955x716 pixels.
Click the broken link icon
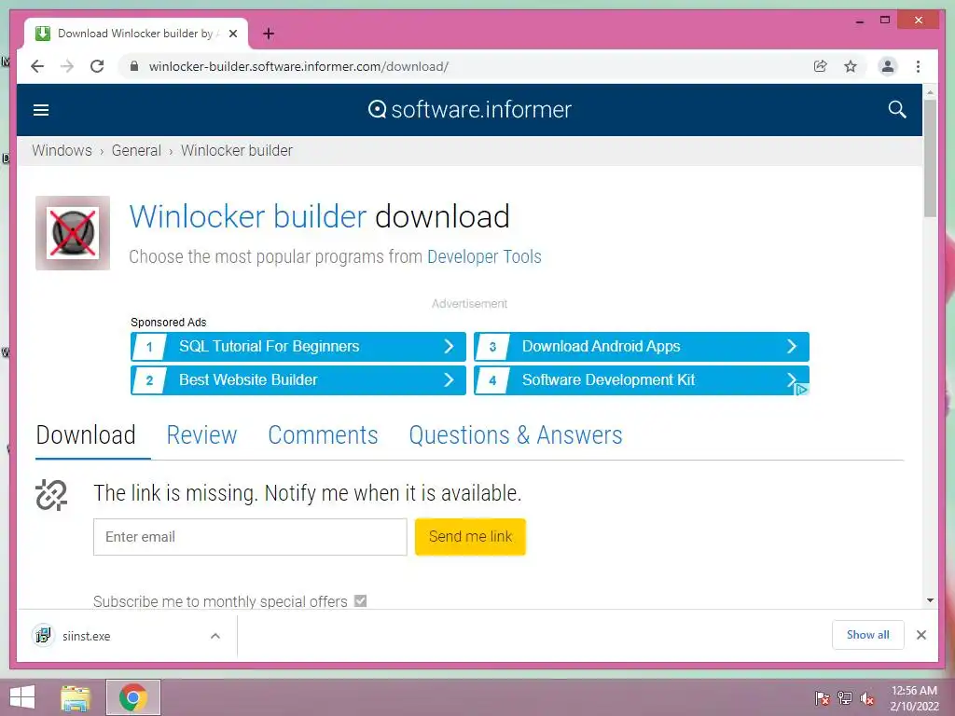[51, 495]
